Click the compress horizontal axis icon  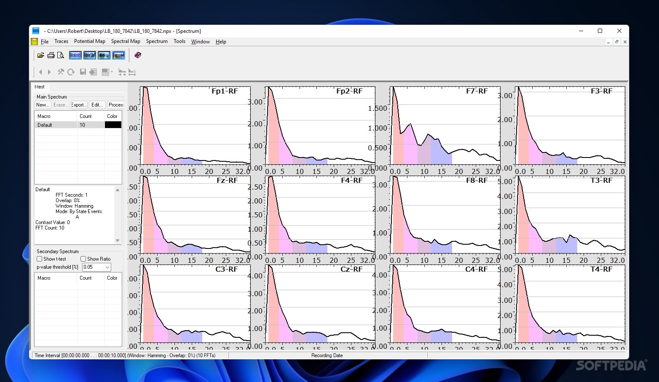[x=122, y=72]
